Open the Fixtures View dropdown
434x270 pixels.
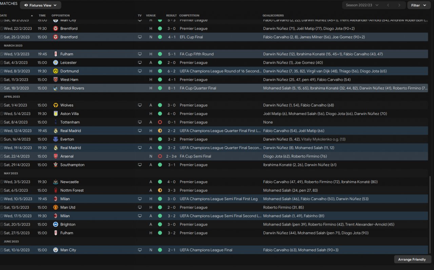pos(41,5)
